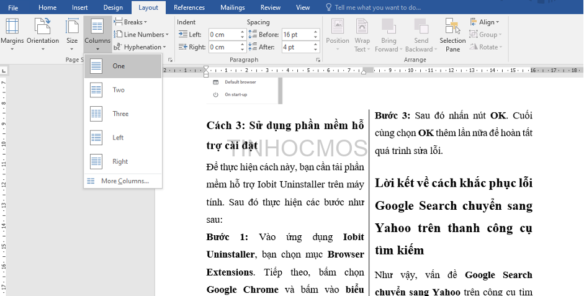
Task: Click the Position button
Action: point(338,35)
